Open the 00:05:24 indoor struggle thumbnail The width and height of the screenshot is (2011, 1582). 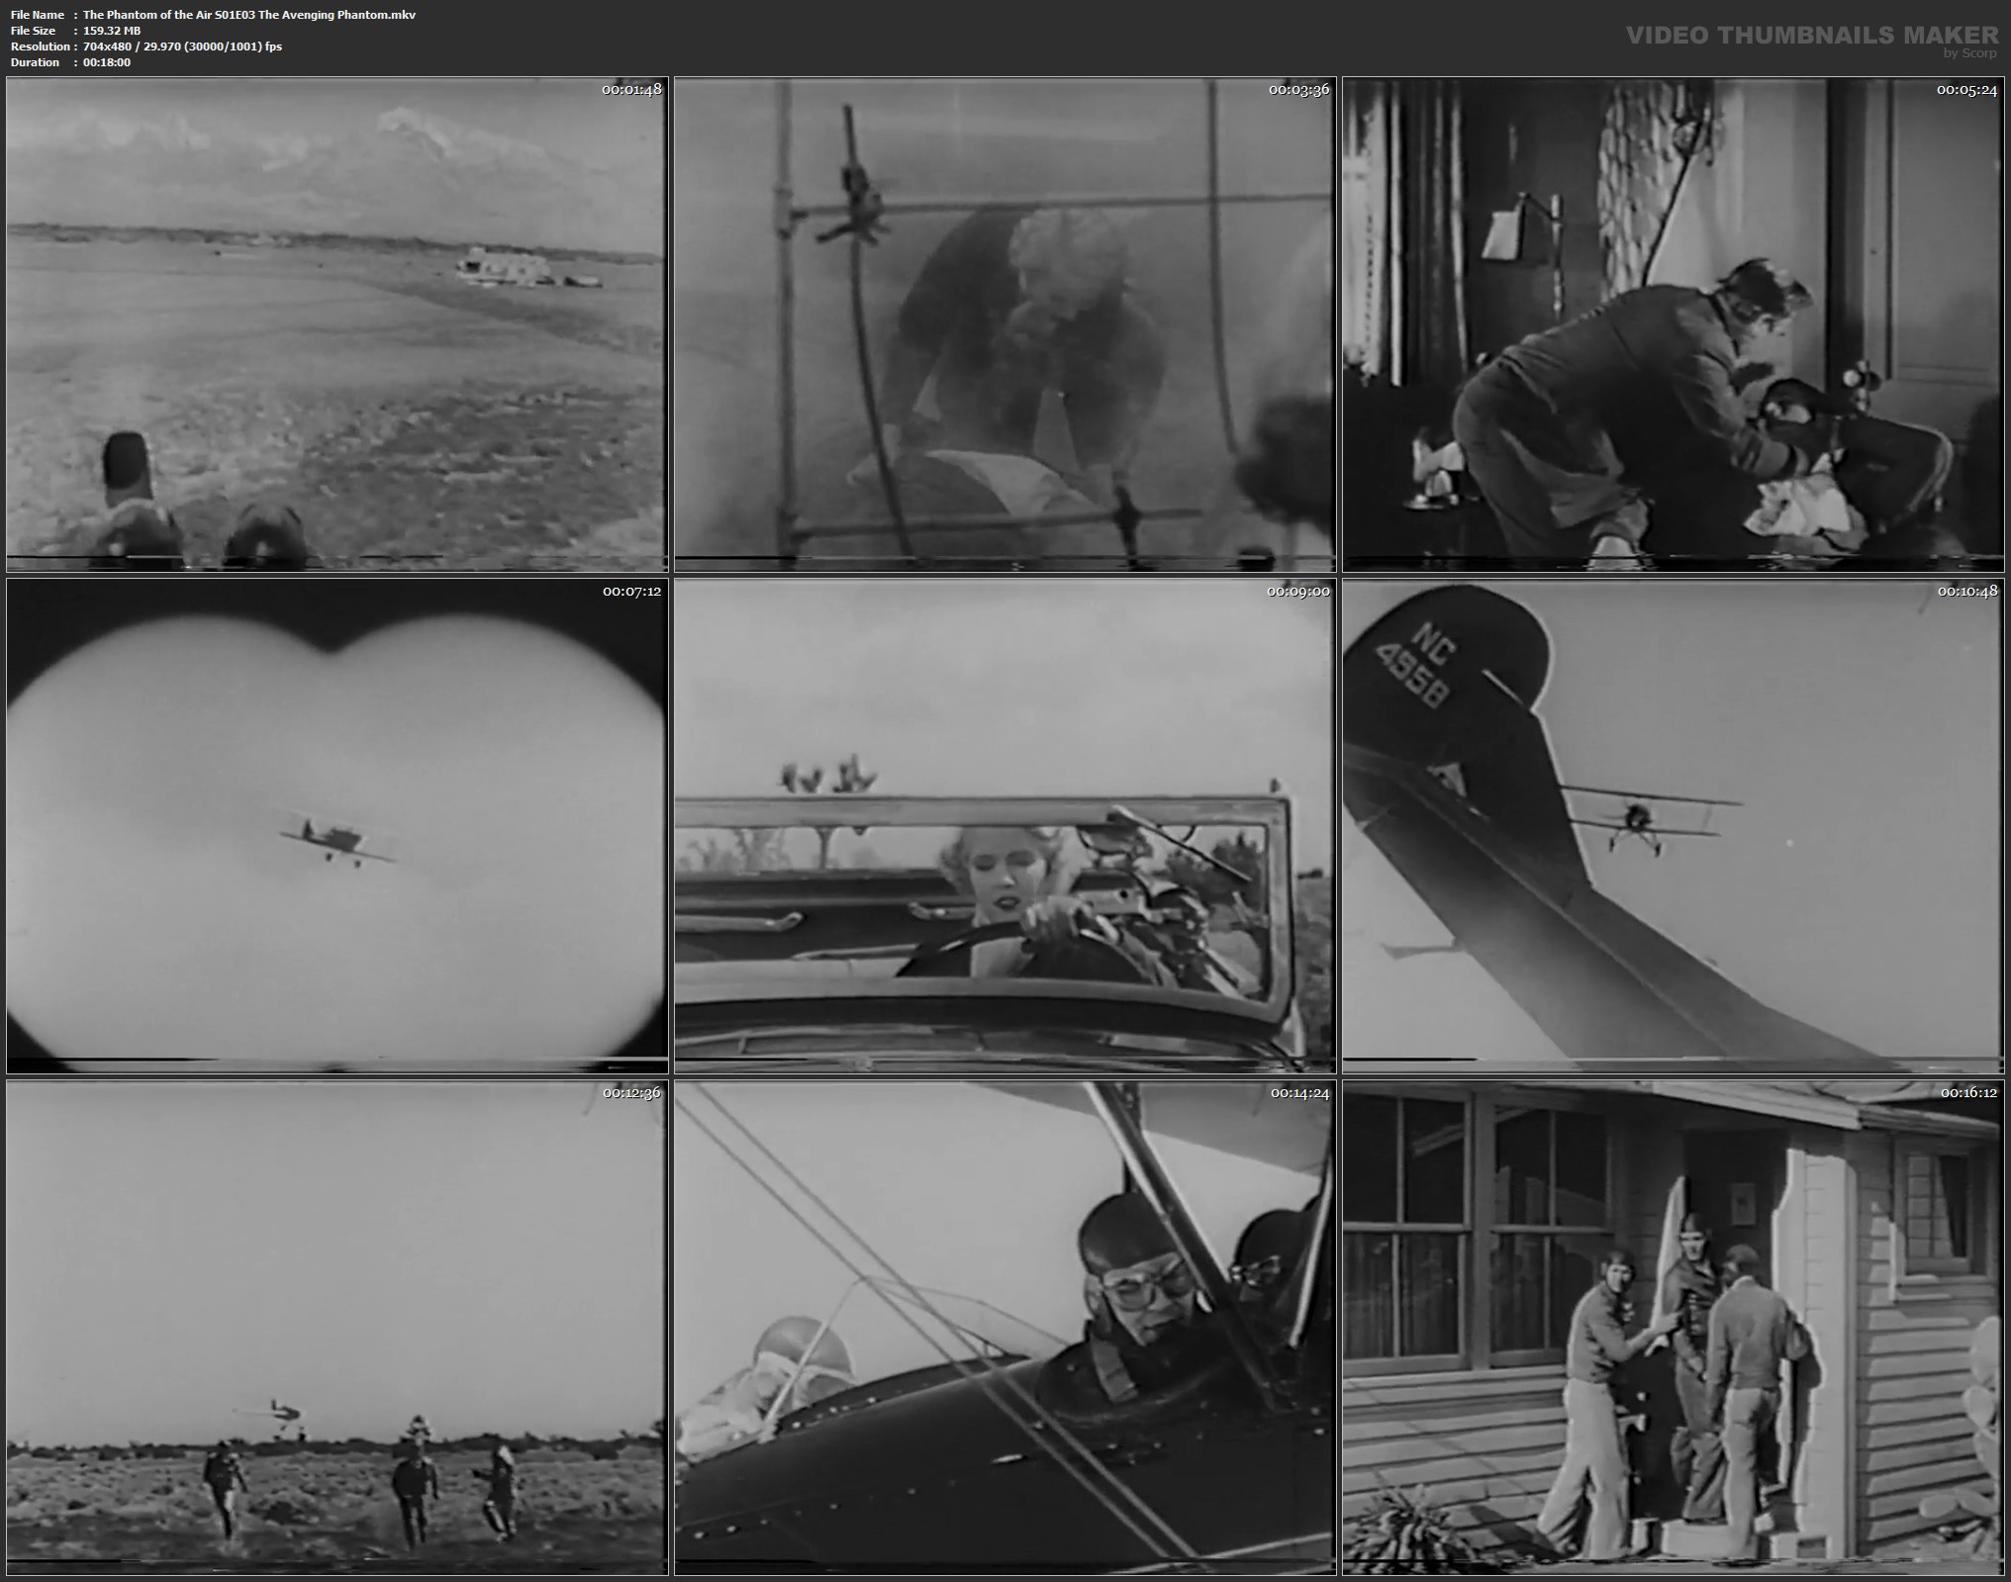click(1673, 325)
